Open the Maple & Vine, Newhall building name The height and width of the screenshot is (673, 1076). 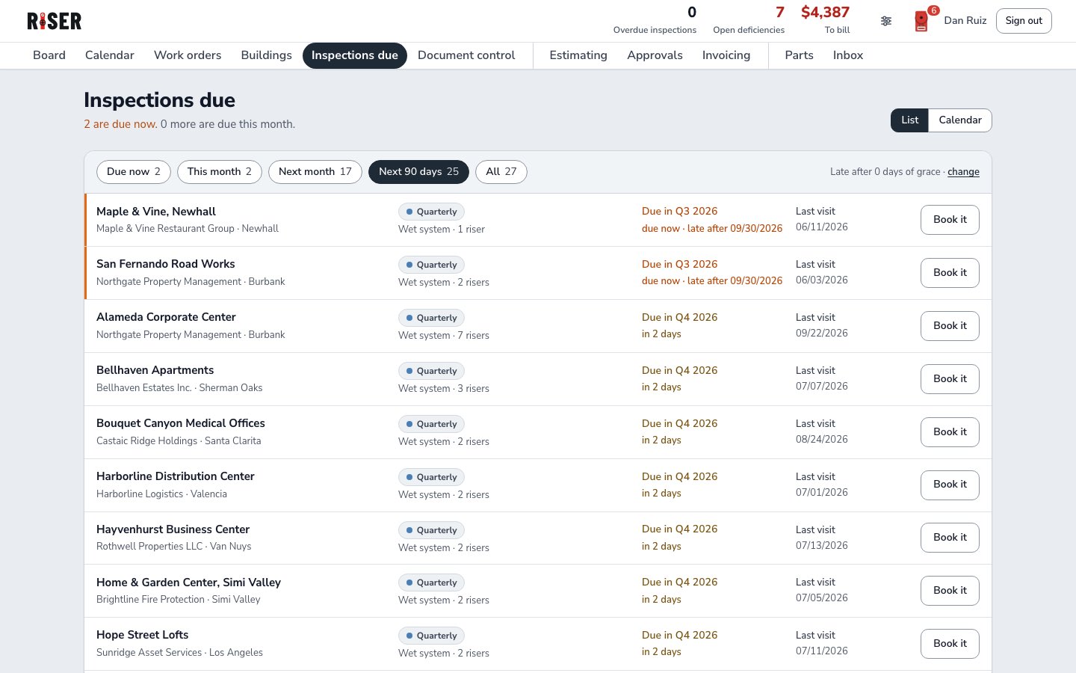(156, 212)
